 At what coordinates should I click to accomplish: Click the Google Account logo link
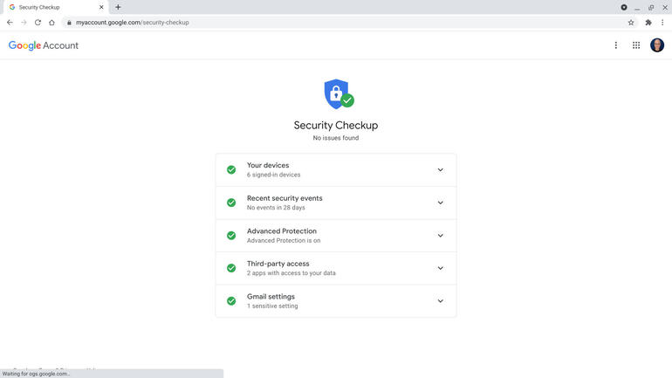[44, 45]
